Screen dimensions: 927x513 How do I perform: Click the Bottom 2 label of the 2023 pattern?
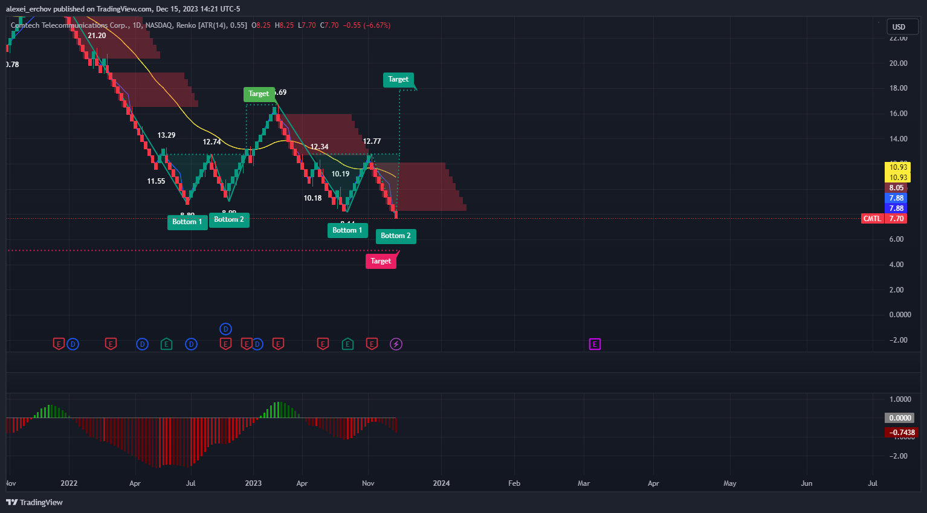[x=396, y=236]
